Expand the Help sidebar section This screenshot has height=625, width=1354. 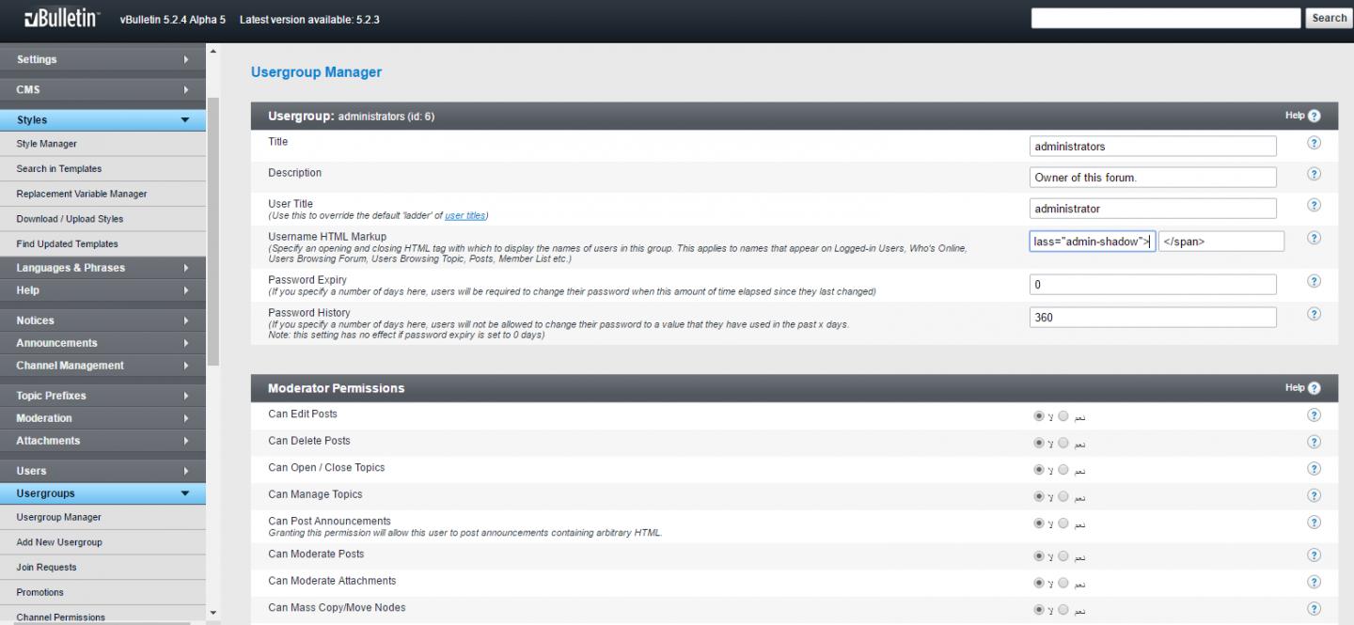(x=102, y=290)
